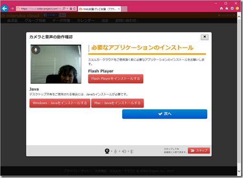Click the プライバシーポリシー footer link

[x=78, y=171]
